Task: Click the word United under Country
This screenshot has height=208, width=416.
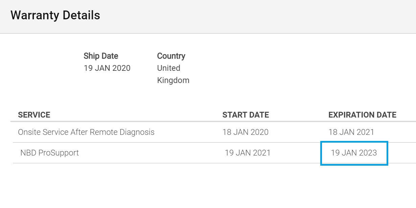Action: (x=169, y=68)
